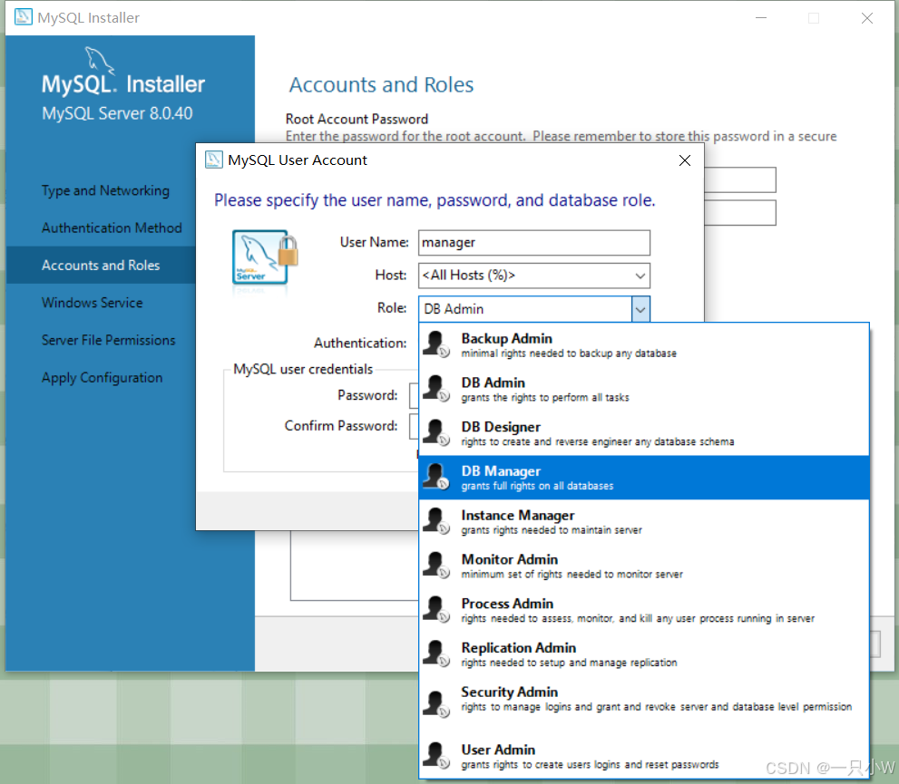The width and height of the screenshot is (899, 784).
Task: Click the MySQL User Account title icon
Action: [x=214, y=160]
